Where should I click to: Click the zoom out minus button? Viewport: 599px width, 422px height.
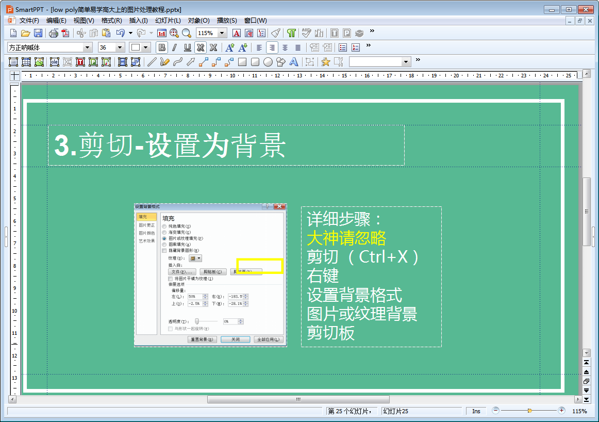coord(495,411)
